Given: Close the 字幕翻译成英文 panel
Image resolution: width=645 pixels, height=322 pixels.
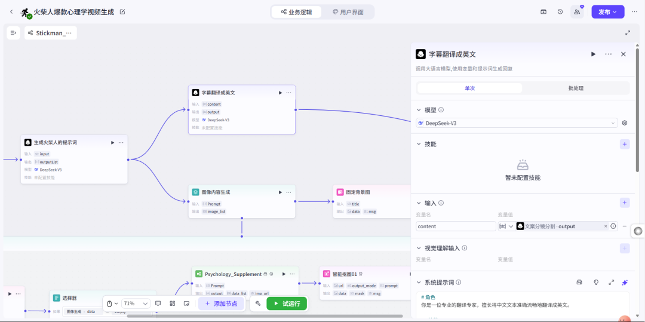Looking at the screenshot, I should click(x=623, y=54).
